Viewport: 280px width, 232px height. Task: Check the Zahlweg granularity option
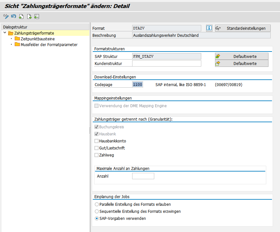96,155
